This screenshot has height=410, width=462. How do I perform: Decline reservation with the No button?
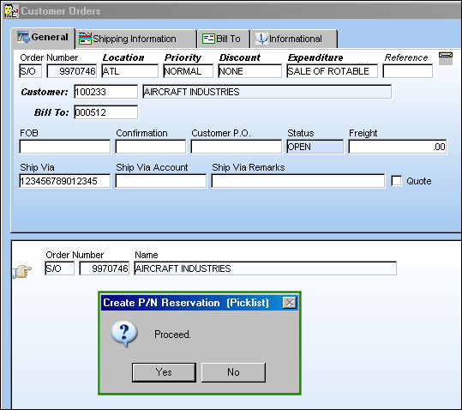(233, 372)
